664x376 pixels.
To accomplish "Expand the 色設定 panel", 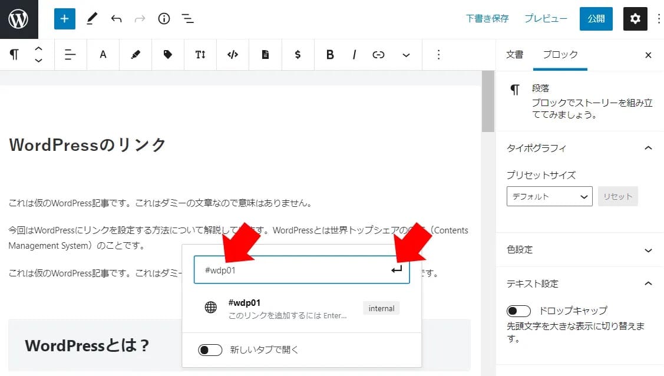I will click(x=580, y=250).
